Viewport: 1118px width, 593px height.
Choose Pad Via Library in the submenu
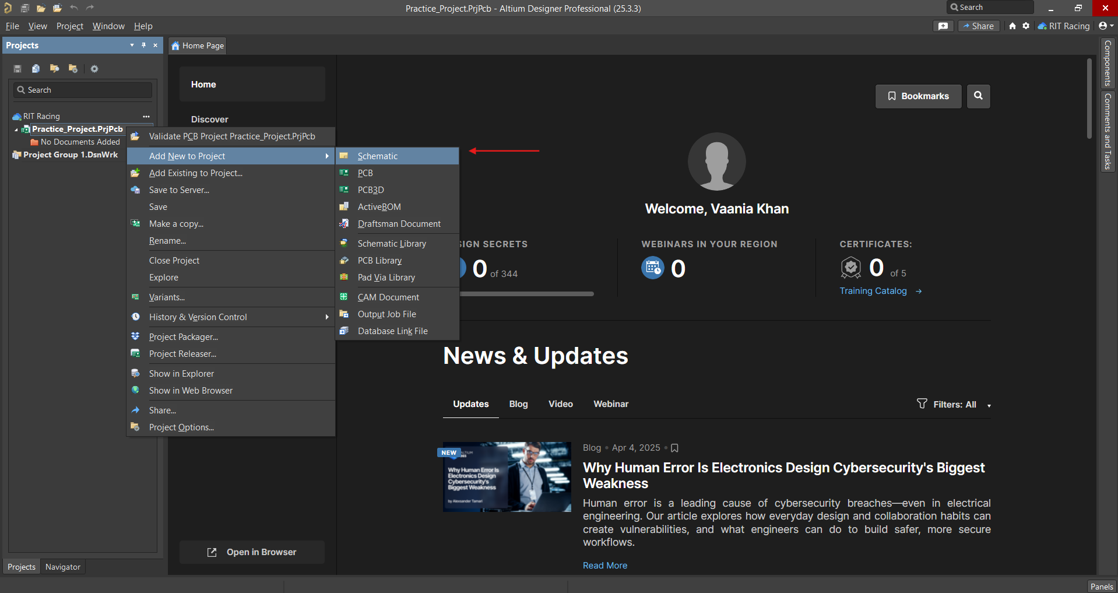click(x=397, y=278)
